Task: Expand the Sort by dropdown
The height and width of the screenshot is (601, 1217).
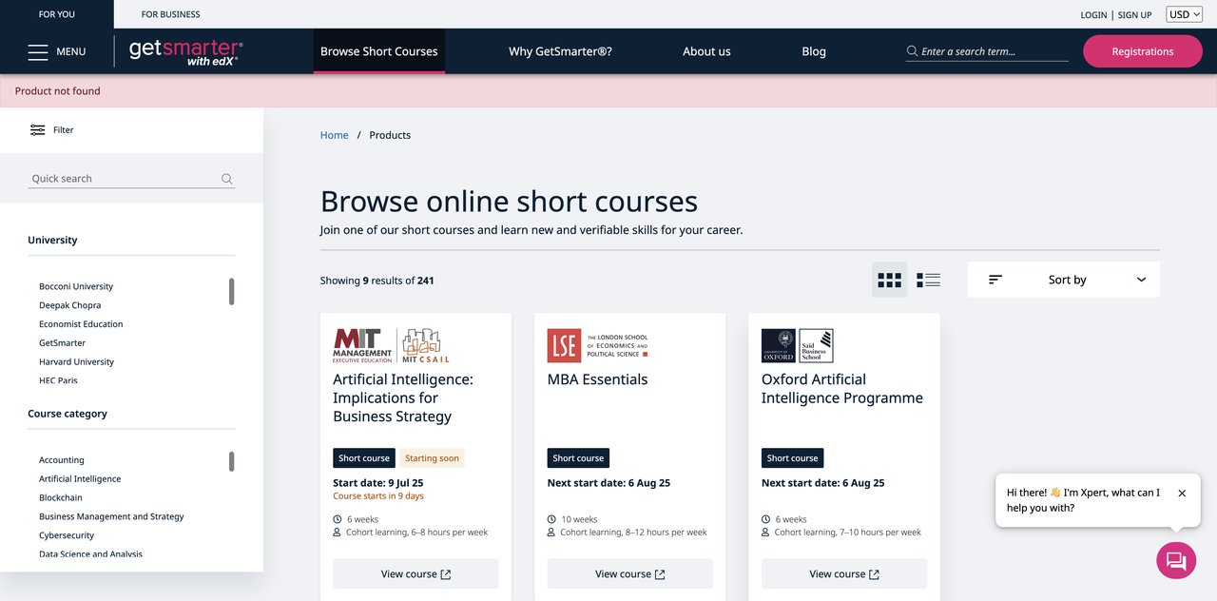Action: point(1064,280)
